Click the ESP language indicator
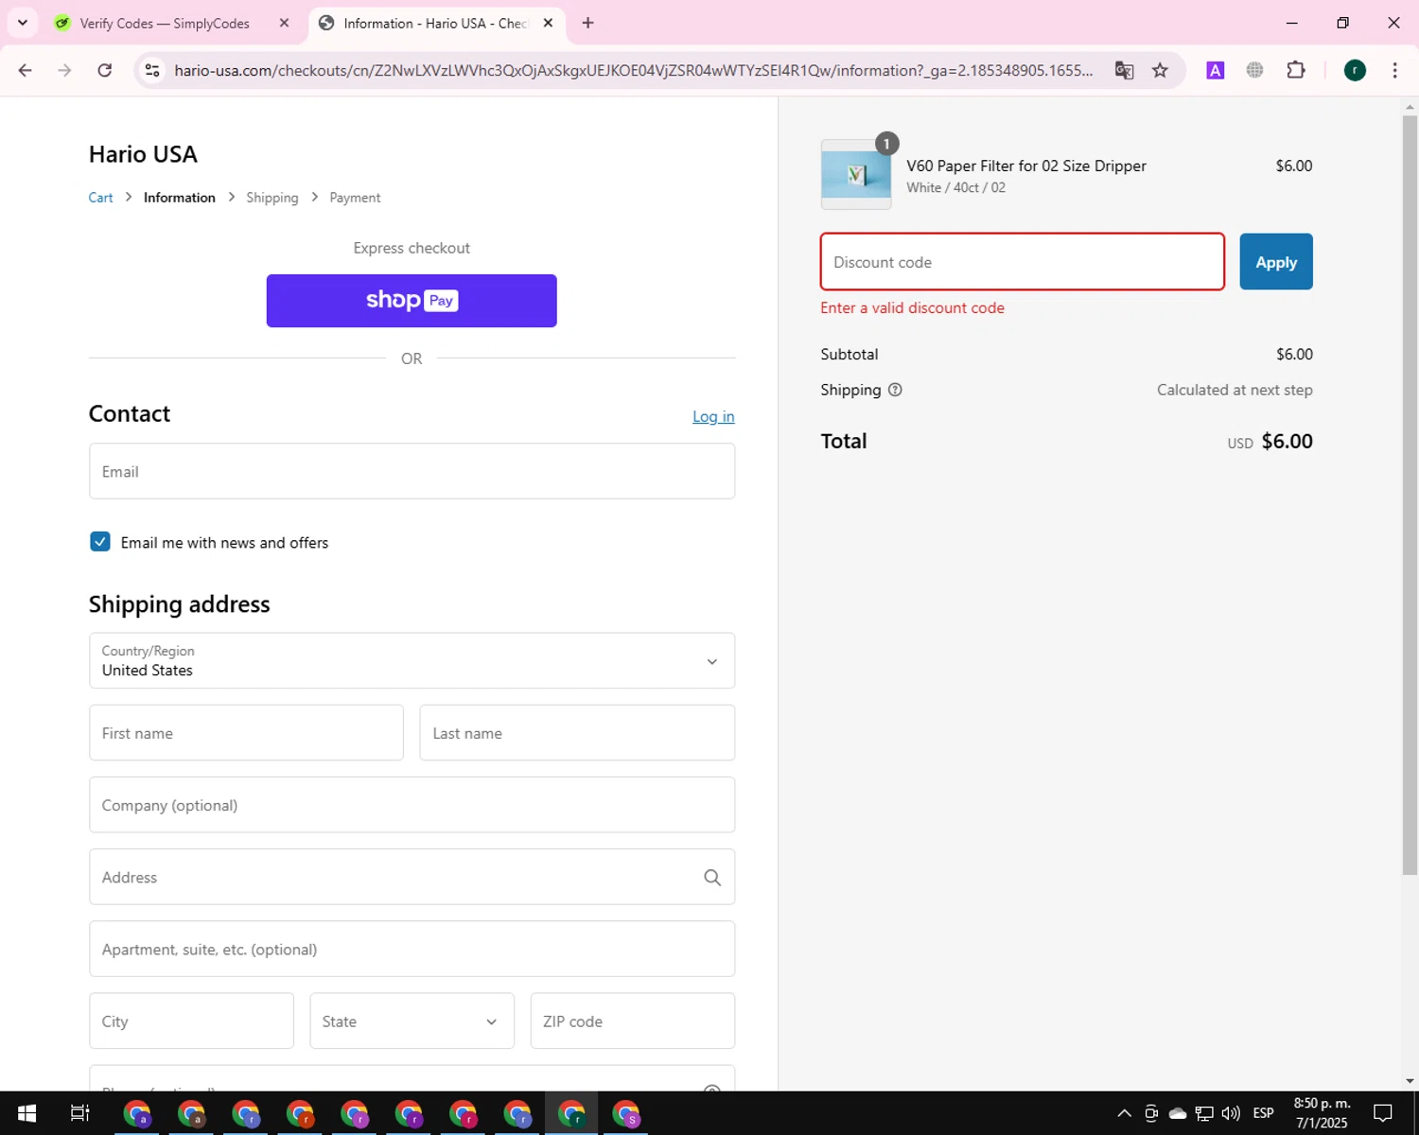The height and width of the screenshot is (1135, 1419). (1264, 1113)
